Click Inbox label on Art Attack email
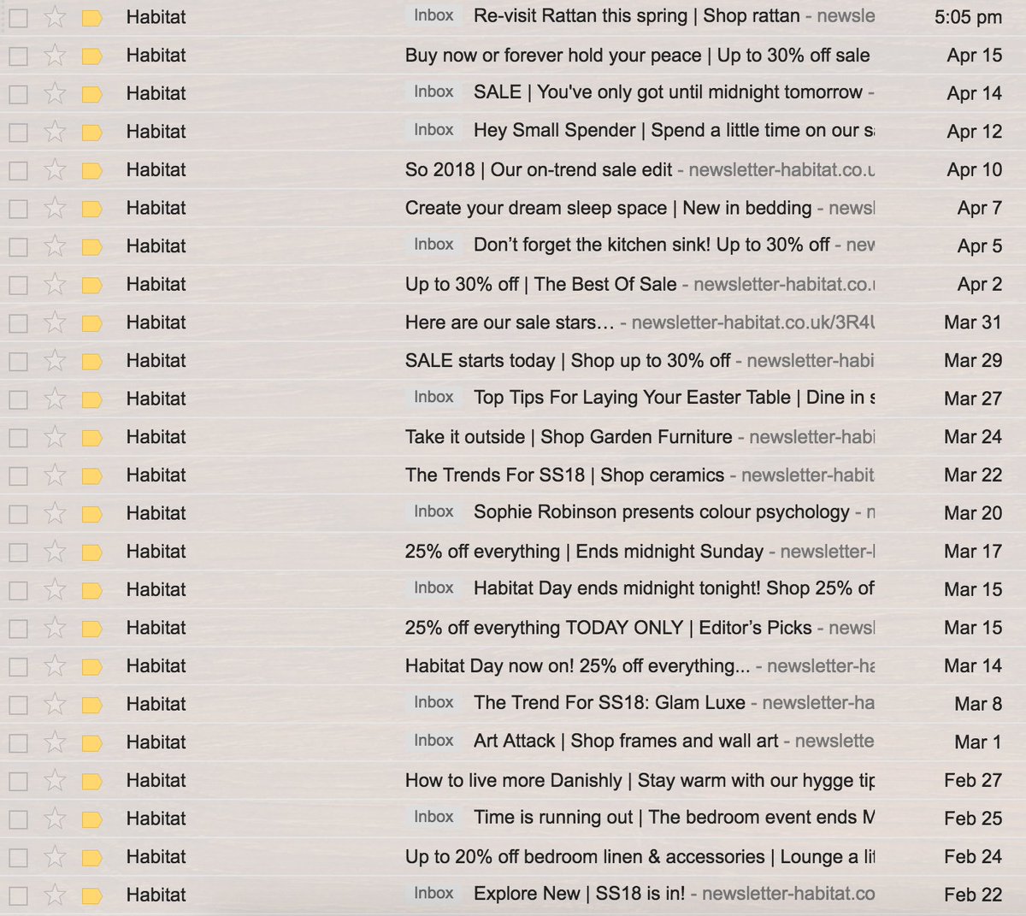 (433, 741)
